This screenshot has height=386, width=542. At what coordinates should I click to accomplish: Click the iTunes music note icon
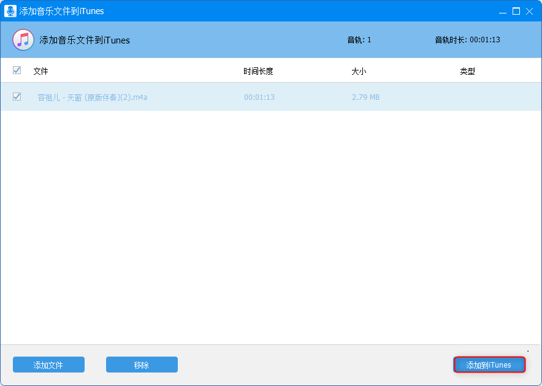click(23, 40)
